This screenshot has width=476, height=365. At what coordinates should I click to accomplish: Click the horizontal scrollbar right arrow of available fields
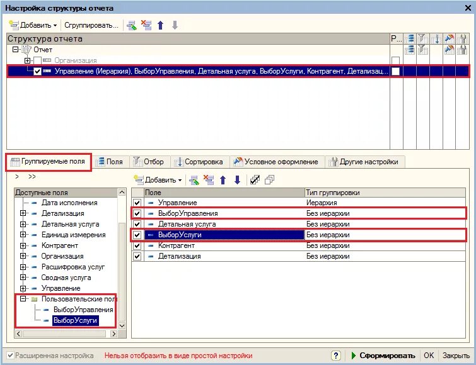[x=114, y=334]
